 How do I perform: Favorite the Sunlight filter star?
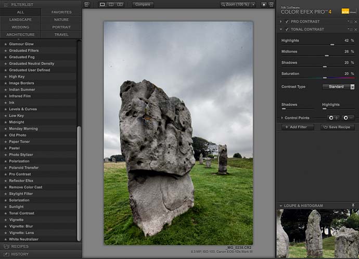6,207
